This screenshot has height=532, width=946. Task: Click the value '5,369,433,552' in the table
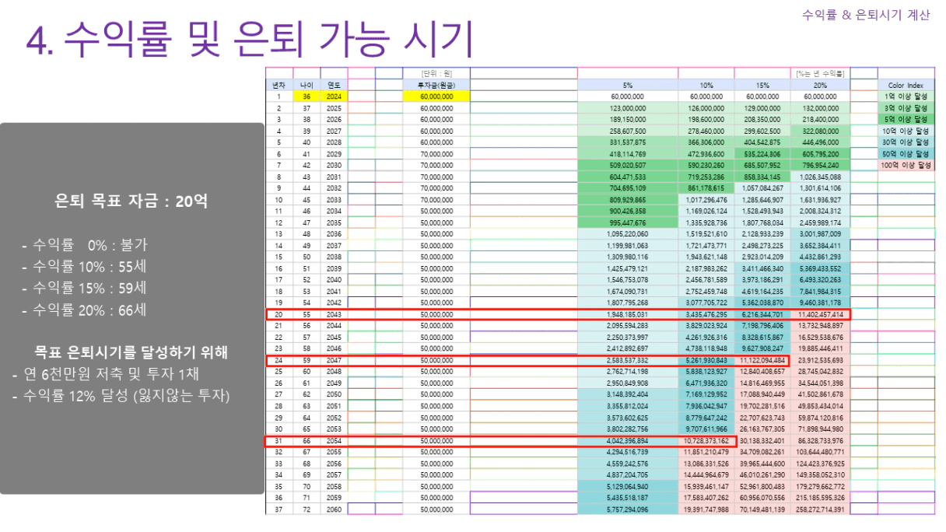820,268
